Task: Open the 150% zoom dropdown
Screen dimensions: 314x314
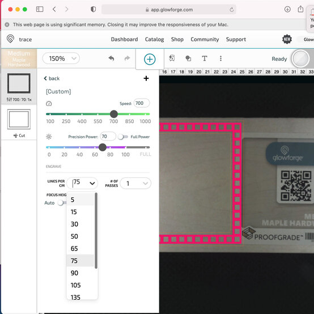Action: pos(61,58)
